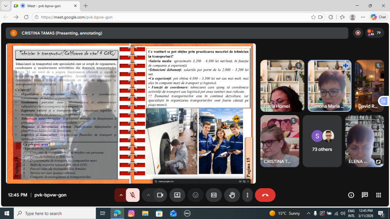Open meeting details info icon

(351, 195)
